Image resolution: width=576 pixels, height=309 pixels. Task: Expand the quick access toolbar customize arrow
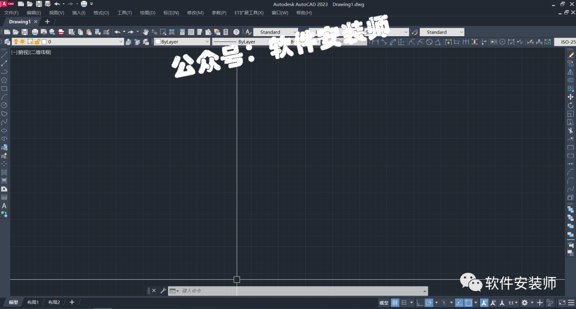click(x=92, y=4)
